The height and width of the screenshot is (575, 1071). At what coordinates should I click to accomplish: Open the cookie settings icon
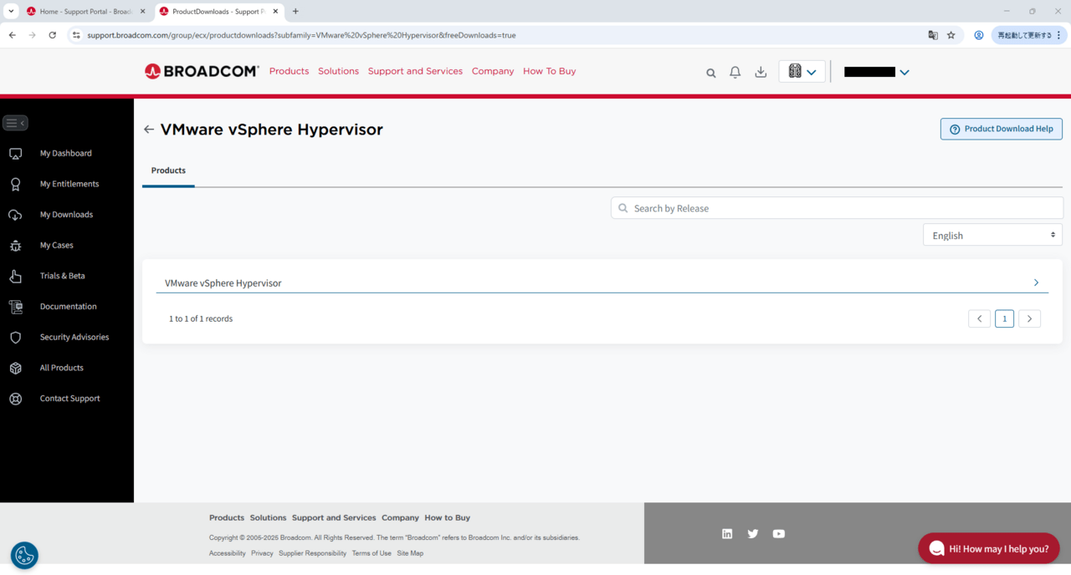[x=24, y=555]
